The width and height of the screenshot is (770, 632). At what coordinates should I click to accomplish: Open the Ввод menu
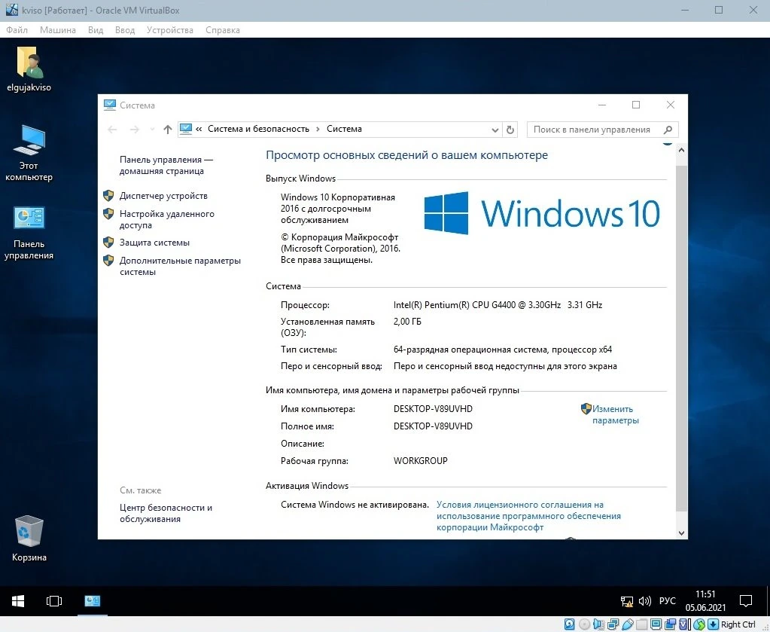pos(125,30)
